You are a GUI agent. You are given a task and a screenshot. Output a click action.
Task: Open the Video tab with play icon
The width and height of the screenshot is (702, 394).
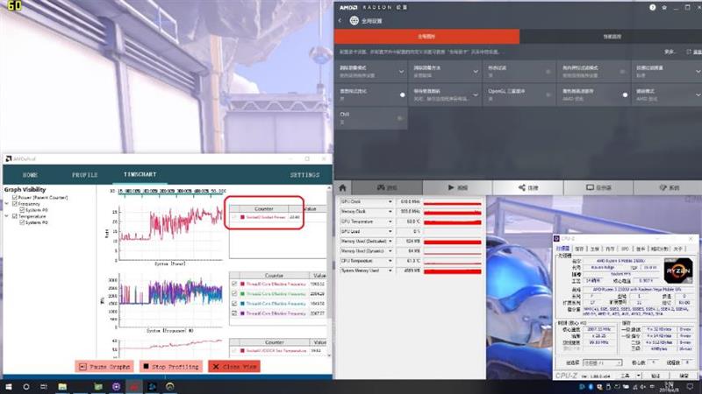[x=457, y=188]
